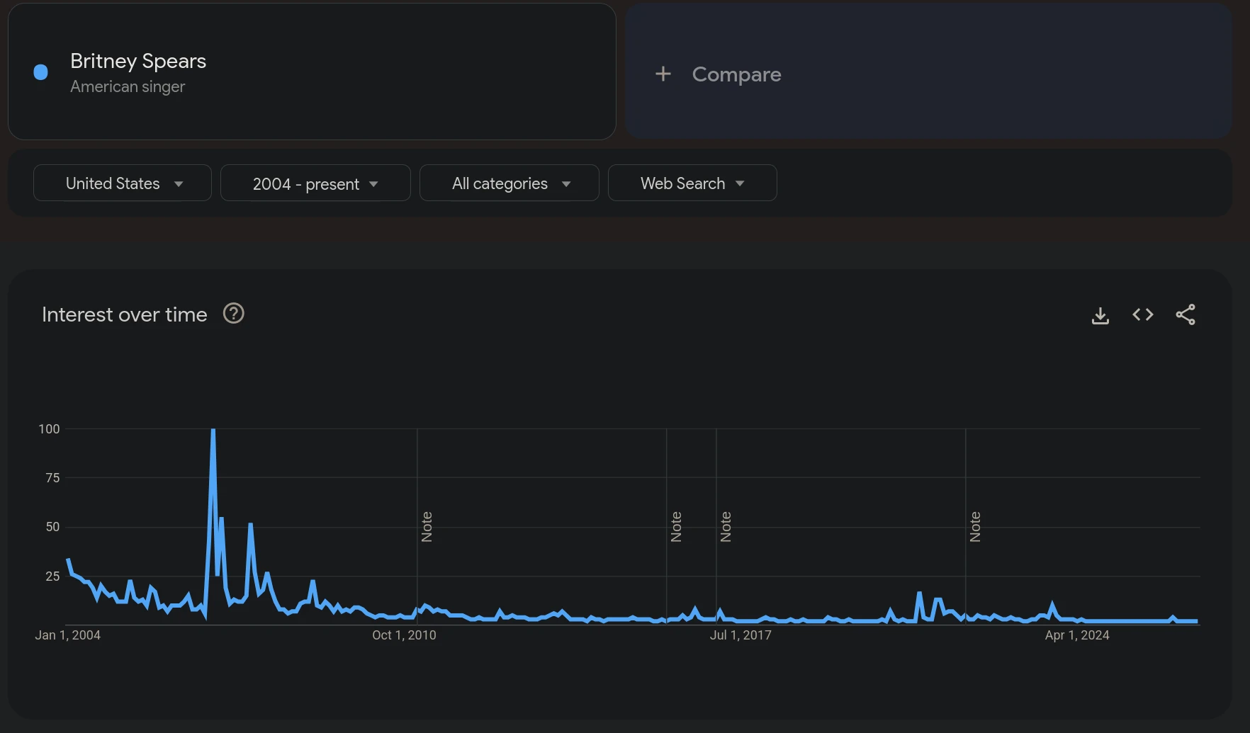Screen dimensions: 1250x733
Task: Click the Note marker near 2022
Action: tap(975, 527)
